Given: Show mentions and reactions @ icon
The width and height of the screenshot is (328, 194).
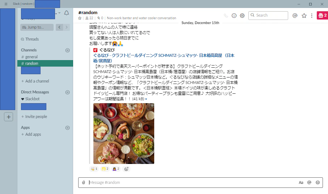Looking at the screenshot, I should (295, 16).
